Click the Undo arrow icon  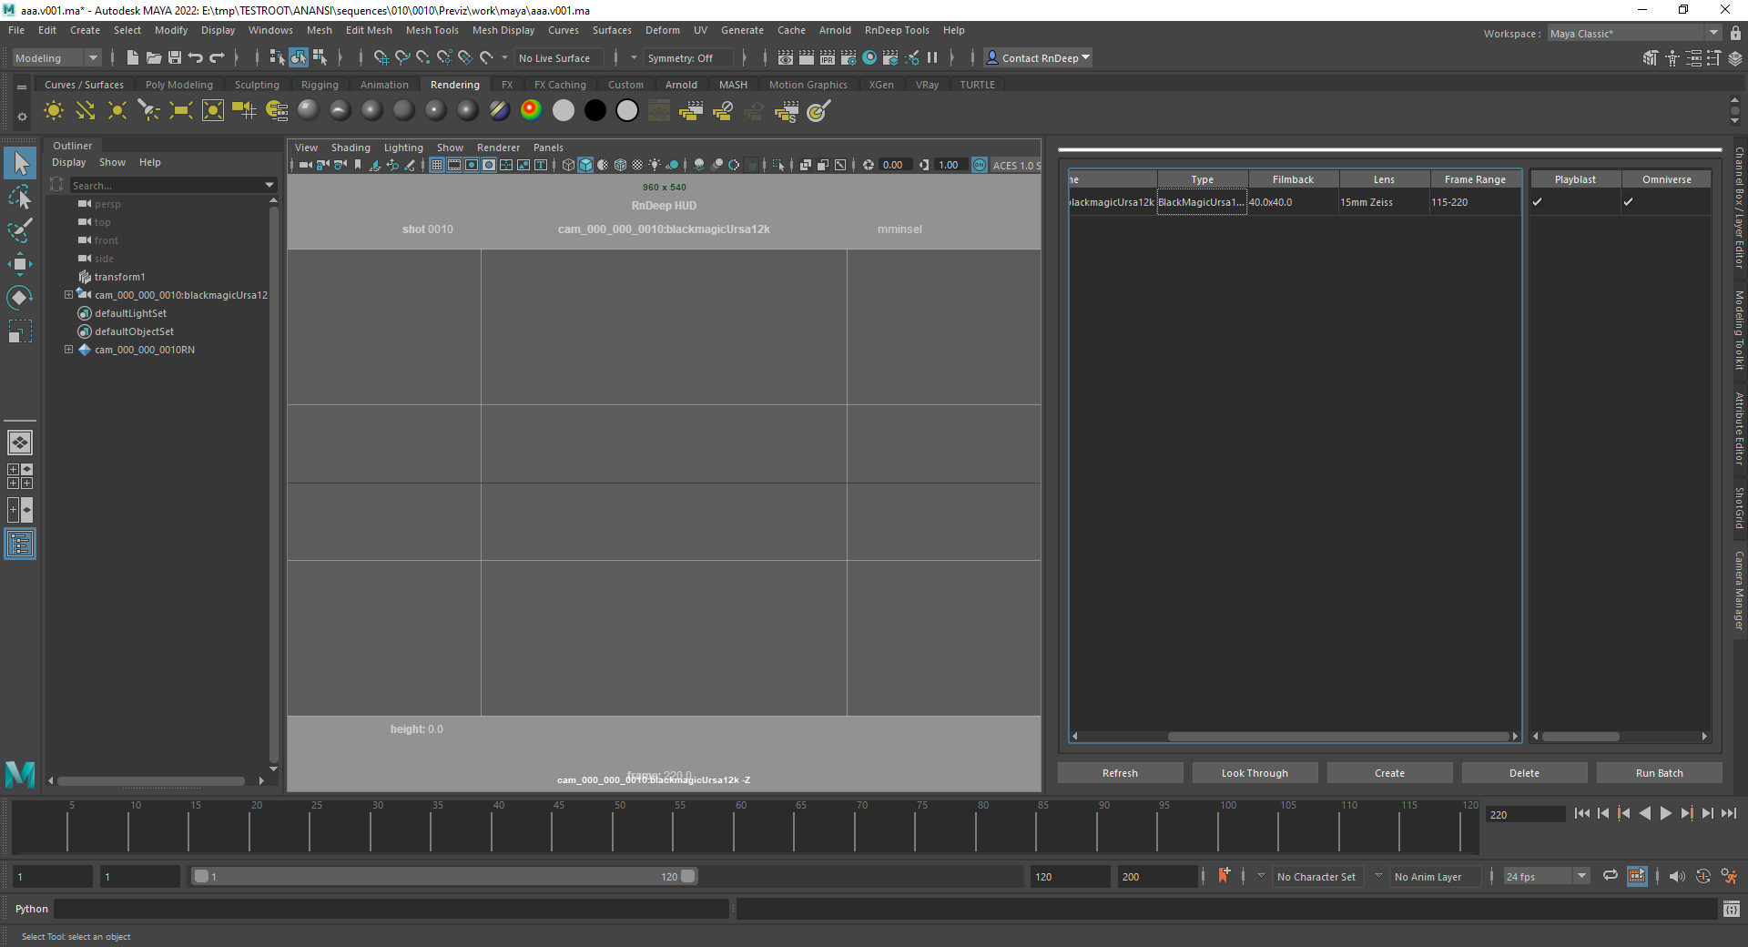point(196,58)
